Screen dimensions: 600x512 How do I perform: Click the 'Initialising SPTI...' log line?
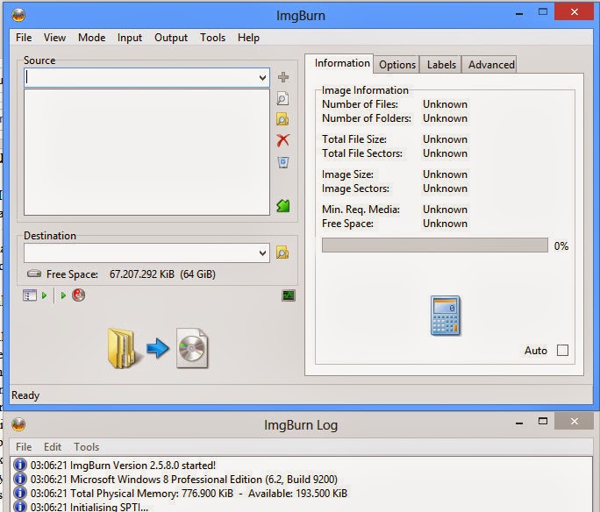click(89, 507)
